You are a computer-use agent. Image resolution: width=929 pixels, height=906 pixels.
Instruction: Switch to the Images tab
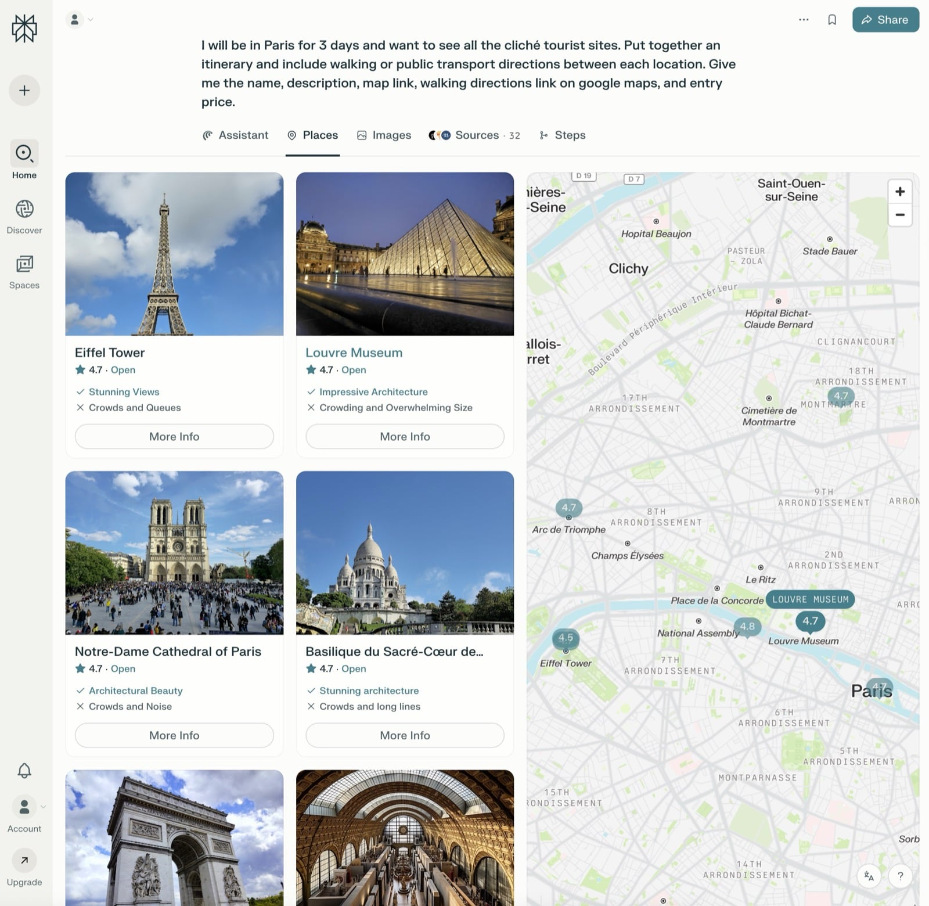click(x=384, y=135)
